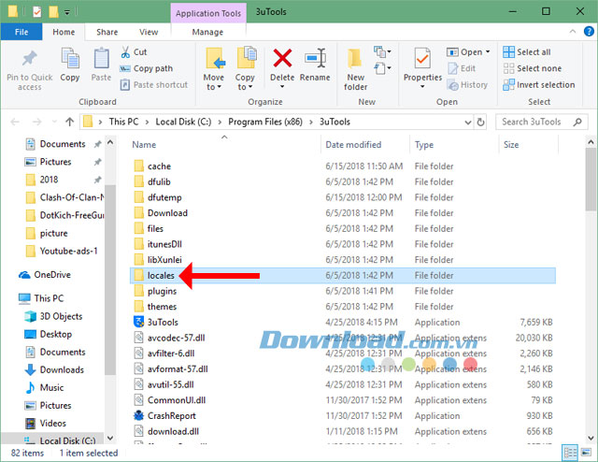
Task: Click the Help question mark icon
Action: pos(589,31)
